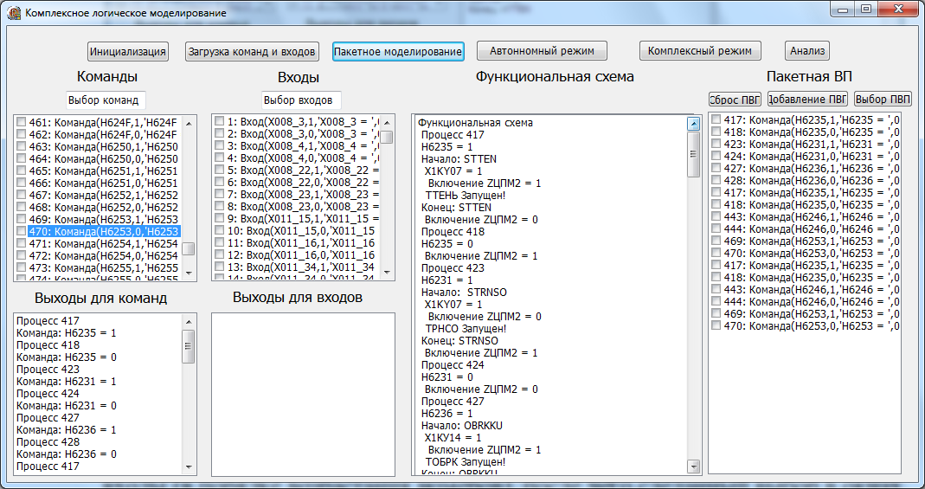The image size is (925, 489).
Task: Select row 471: Команда(H6254,1 in Команды
Action: pyautogui.click(x=104, y=242)
